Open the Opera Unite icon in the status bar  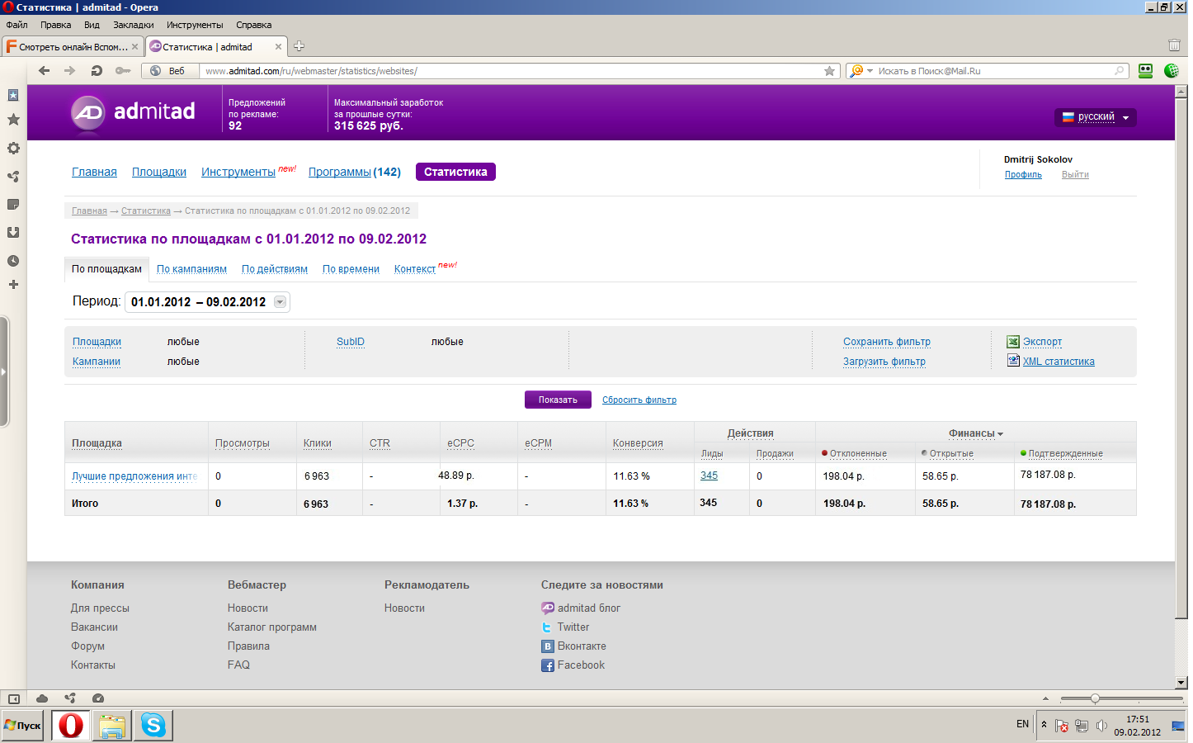click(70, 698)
